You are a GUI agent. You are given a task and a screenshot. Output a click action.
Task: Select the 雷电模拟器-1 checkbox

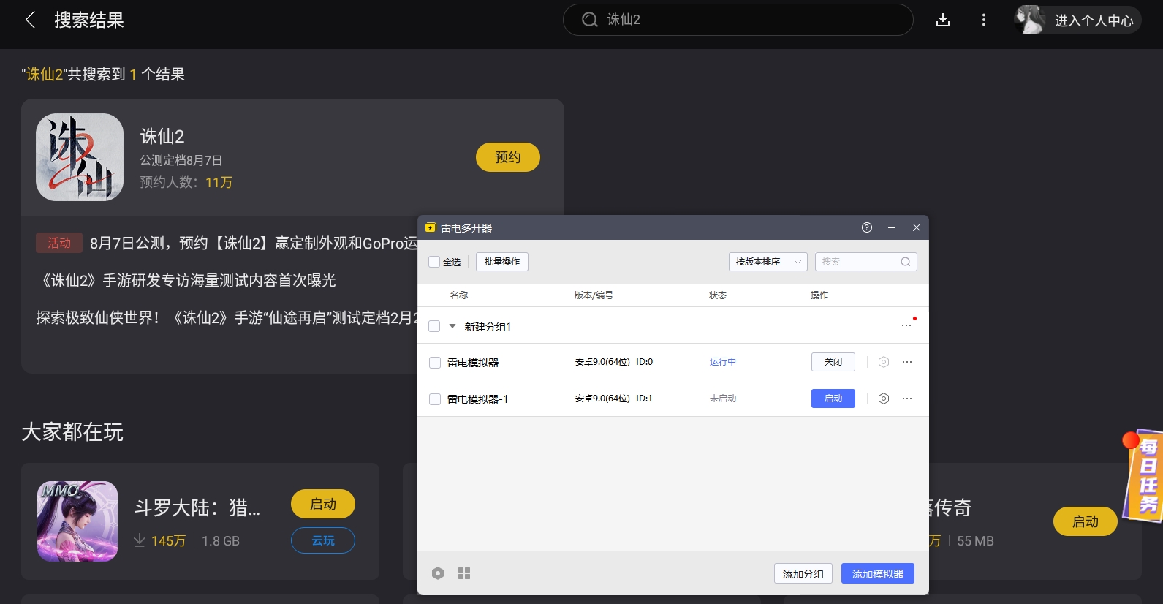click(x=435, y=399)
